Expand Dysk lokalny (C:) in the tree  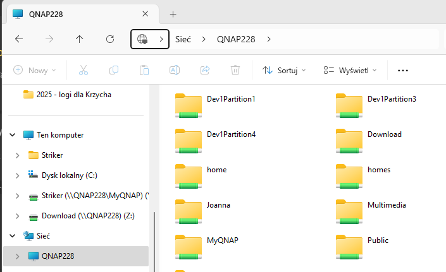(18, 175)
